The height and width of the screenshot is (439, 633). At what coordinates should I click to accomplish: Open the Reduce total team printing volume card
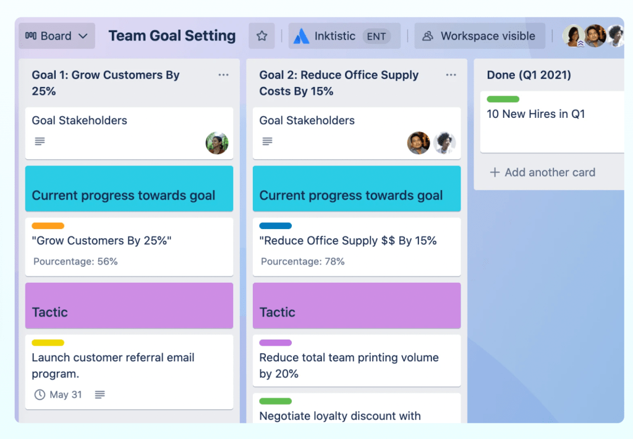click(x=349, y=365)
